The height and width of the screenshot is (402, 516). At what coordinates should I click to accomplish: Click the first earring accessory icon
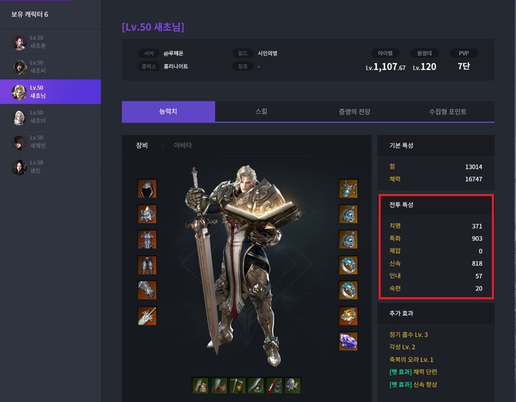[348, 214]
